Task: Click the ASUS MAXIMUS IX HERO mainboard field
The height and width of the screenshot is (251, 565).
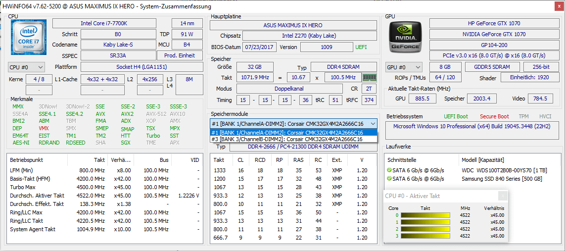Action: tap(293, 25)
